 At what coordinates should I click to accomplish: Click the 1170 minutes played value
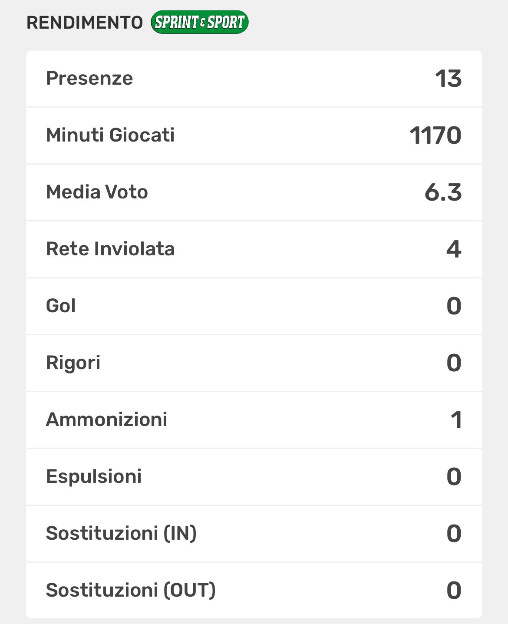tap(435, 135)
